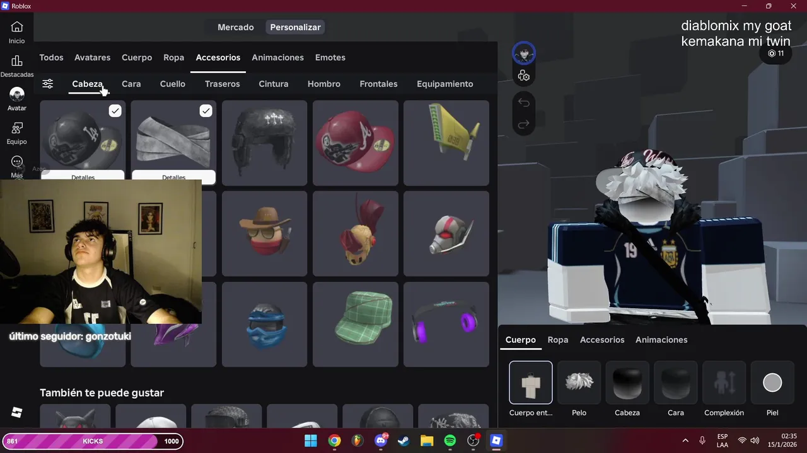Open the Cara subcategory tab

(131, 84)
